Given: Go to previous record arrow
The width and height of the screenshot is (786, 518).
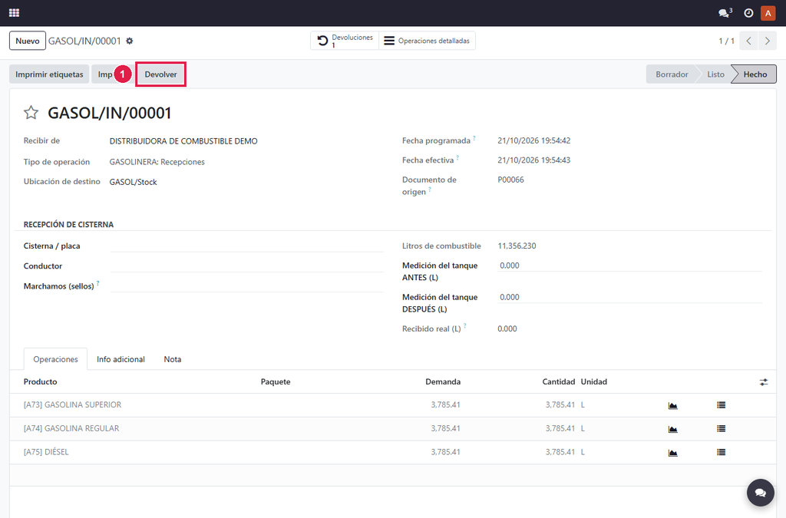Looking at the screenshot, I should coord(748,41).
